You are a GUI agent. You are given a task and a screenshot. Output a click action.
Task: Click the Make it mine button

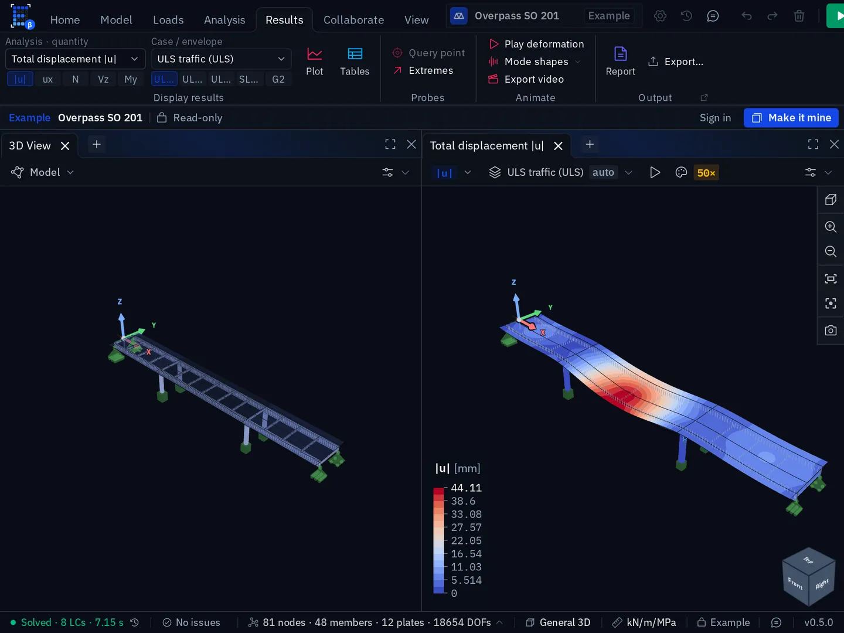point(791,118)
